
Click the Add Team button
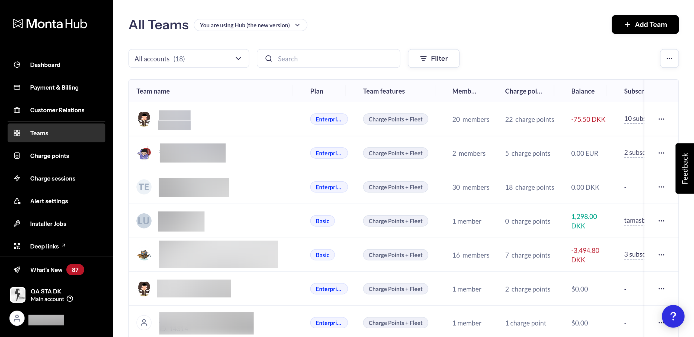[645, 24]
